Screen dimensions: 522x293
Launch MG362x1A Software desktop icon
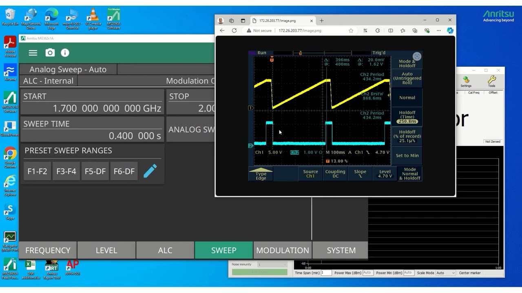tap(10, 102)
